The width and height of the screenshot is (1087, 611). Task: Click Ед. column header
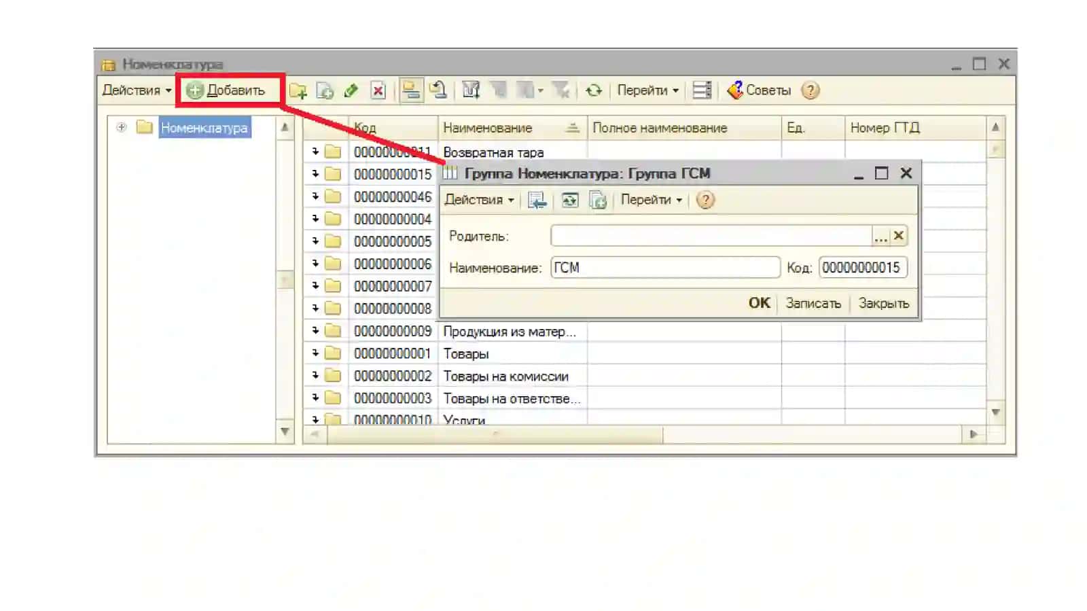coord(813,128)
